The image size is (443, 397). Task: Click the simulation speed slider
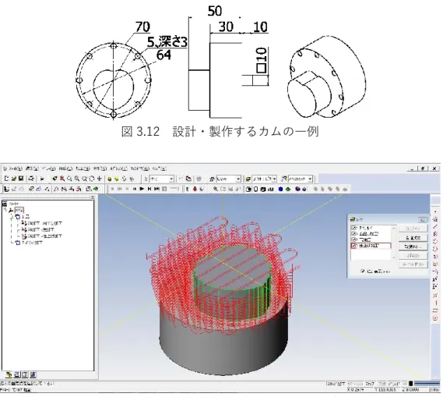(x=174, y=189)
